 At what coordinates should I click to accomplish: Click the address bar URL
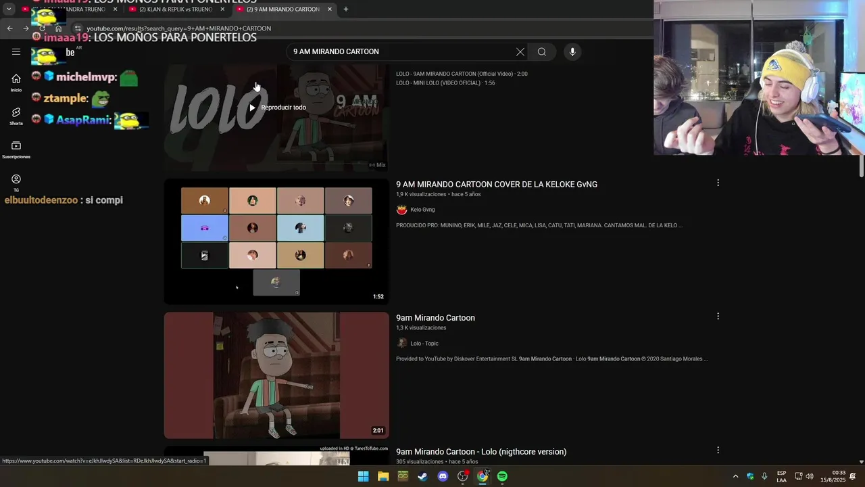(179, 28)
